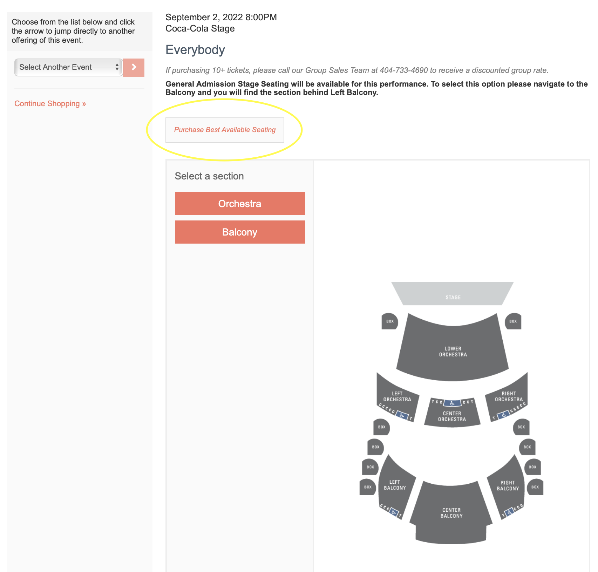Select the Orchestra section button
The height and width of the screenshot is (572, 598).
click(240, 204)
